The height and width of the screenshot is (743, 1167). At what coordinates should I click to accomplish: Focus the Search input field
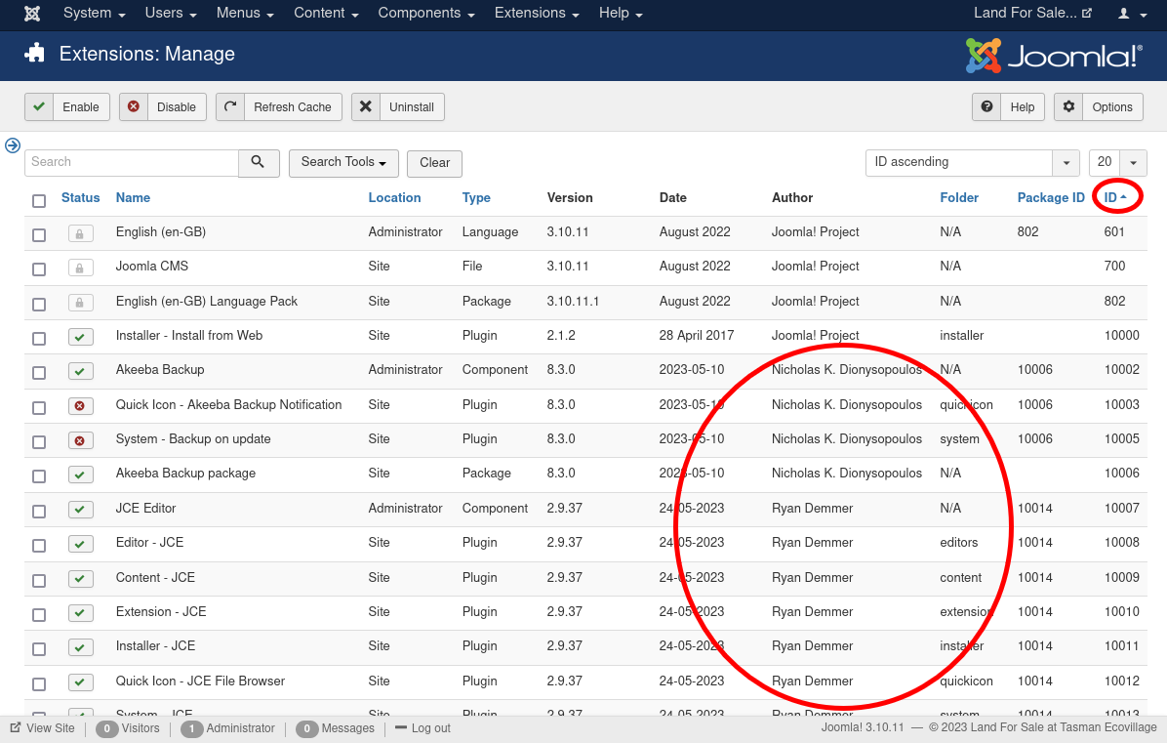(x=132, y=162)
